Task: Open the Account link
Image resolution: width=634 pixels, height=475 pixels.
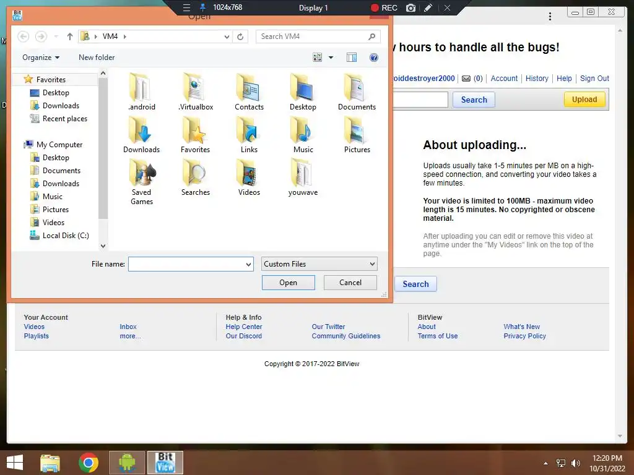Action: (x=504, y=79)
